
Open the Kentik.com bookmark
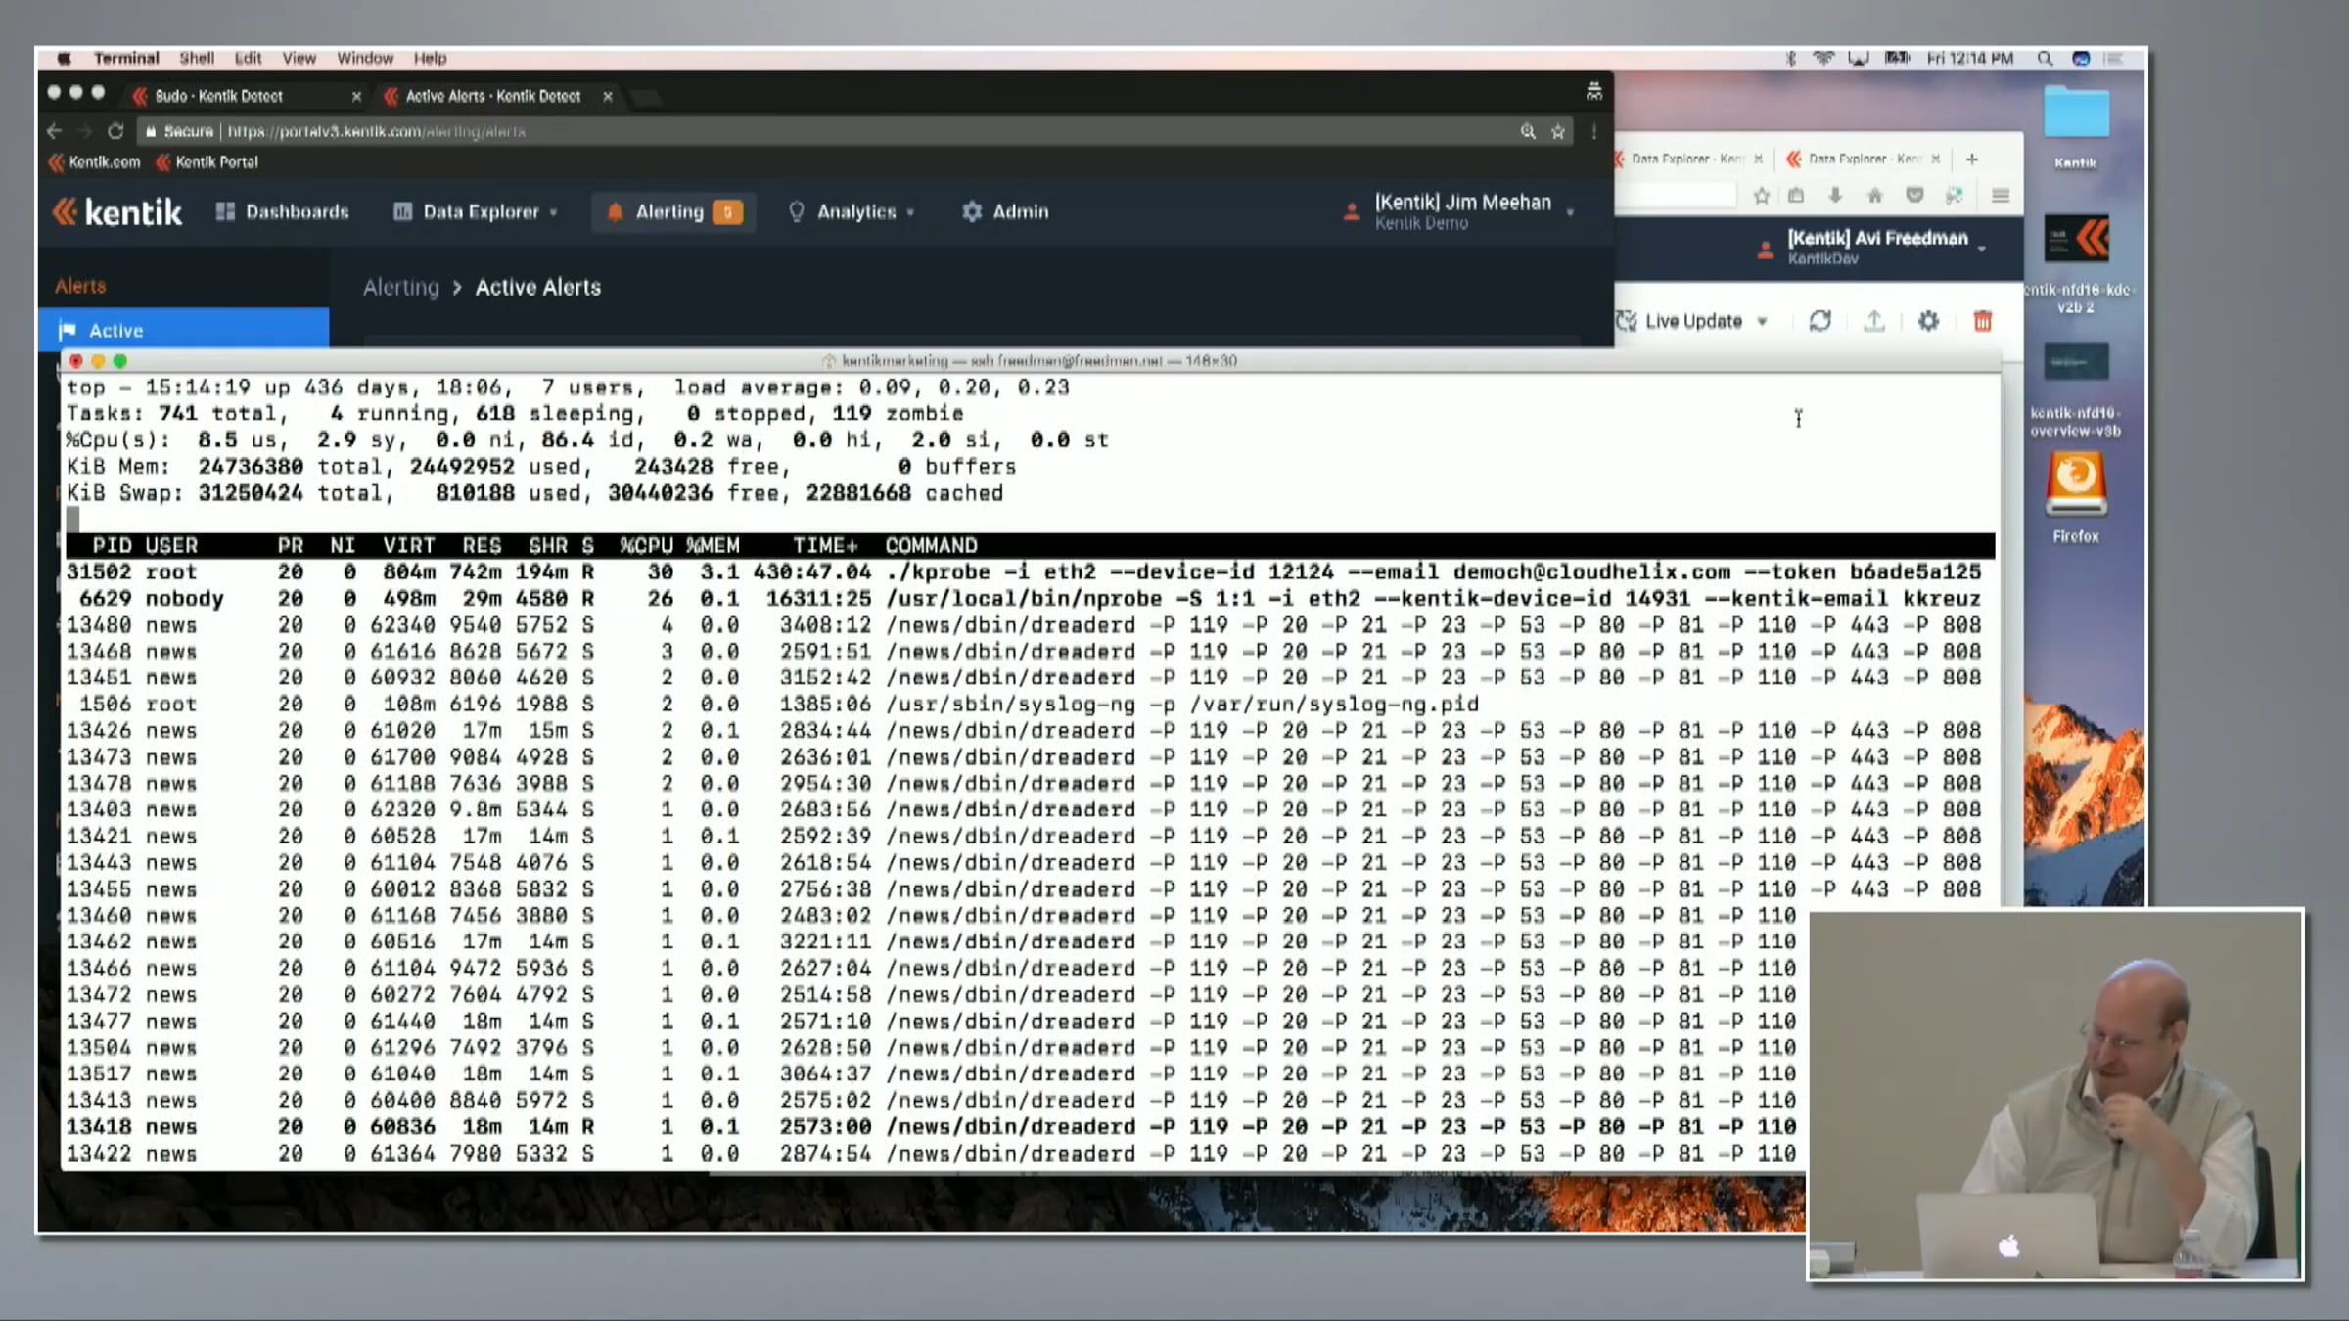pyautogui.click(x=95, y=162)
